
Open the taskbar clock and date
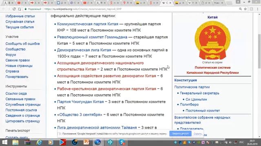pos(252,142)
